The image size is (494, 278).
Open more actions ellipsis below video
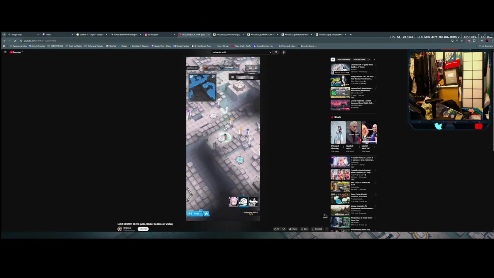point(327,229)
